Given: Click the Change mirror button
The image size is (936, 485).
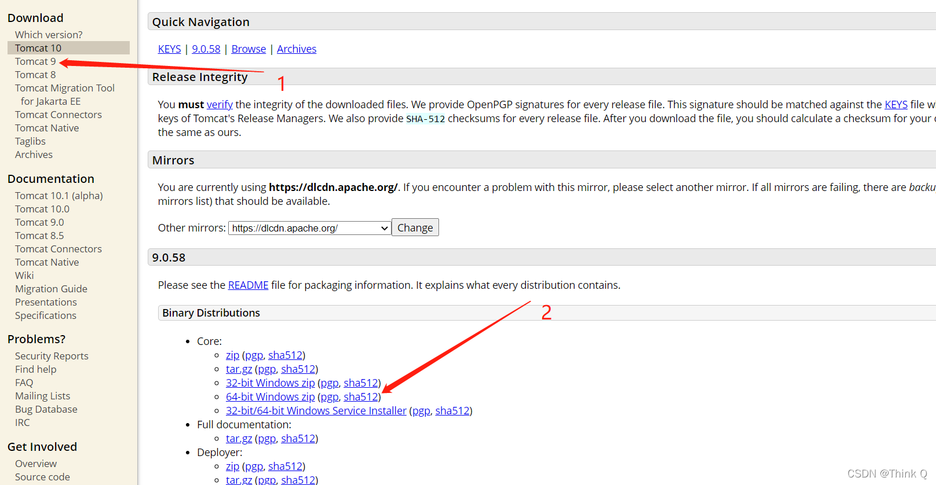Looking at the screenshot, I should coord(415,227).
